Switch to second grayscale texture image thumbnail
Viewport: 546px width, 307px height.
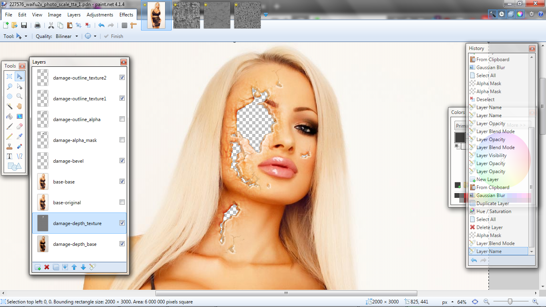217,15
